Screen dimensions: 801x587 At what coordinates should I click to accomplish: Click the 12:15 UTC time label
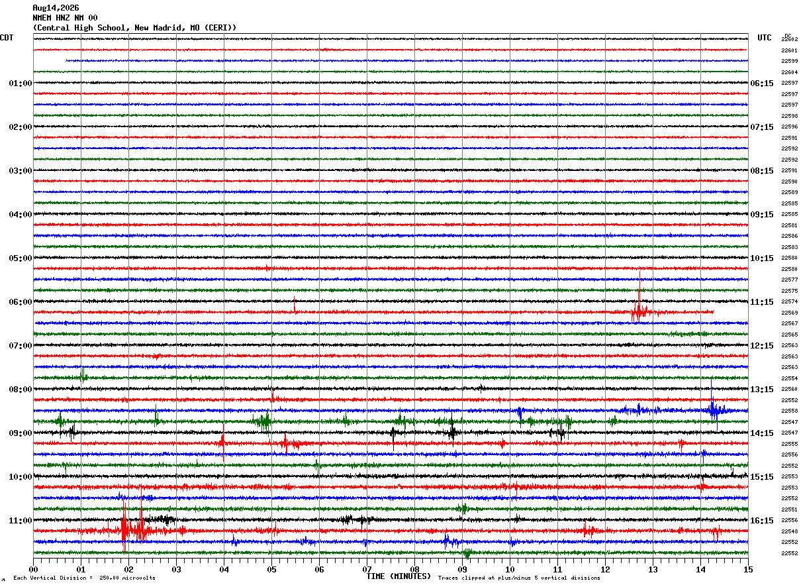pyautogui.click(x=762, y=346)
